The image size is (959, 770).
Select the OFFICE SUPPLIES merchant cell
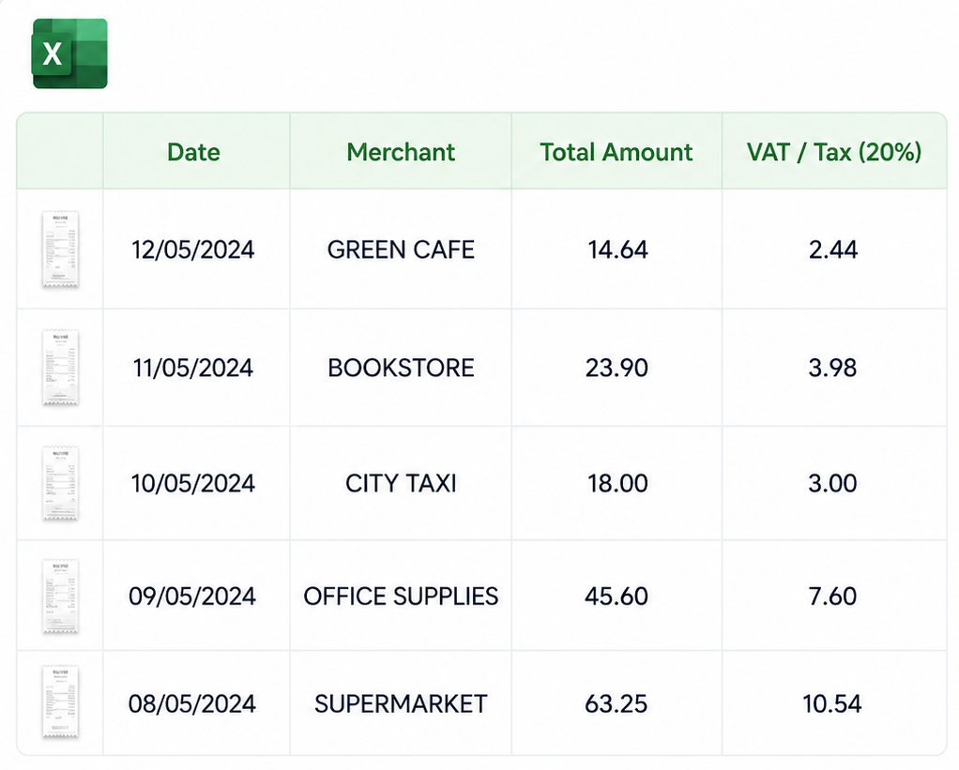[401, 596]
